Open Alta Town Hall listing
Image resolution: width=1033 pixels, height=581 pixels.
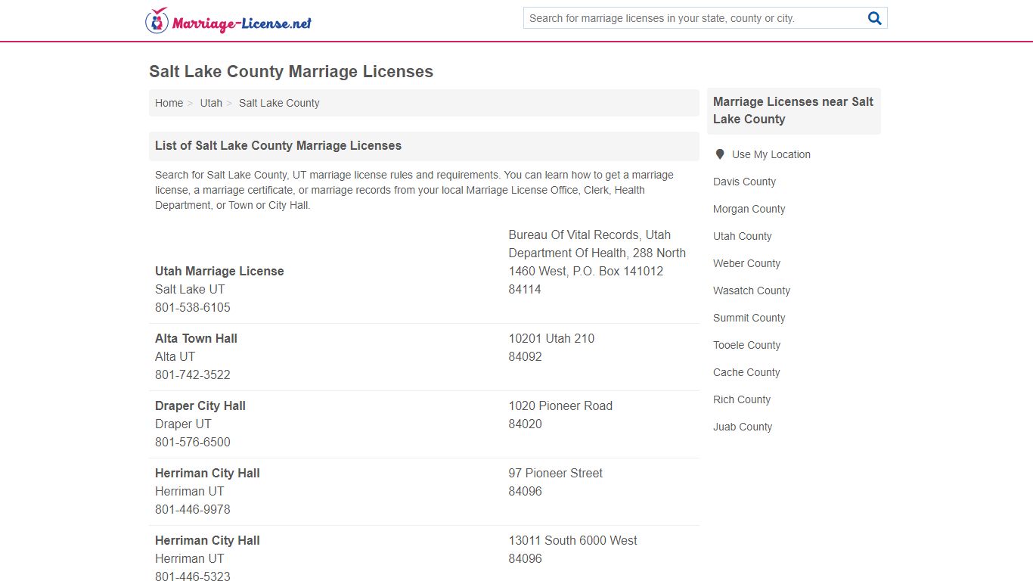[196, 338]
